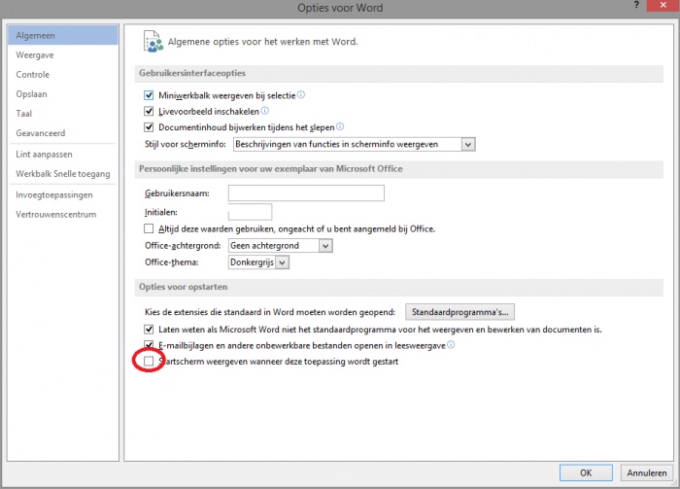Viewport: 680px width, 489px height.
Task: Select the Algemeen category
Action: (63, 35)
